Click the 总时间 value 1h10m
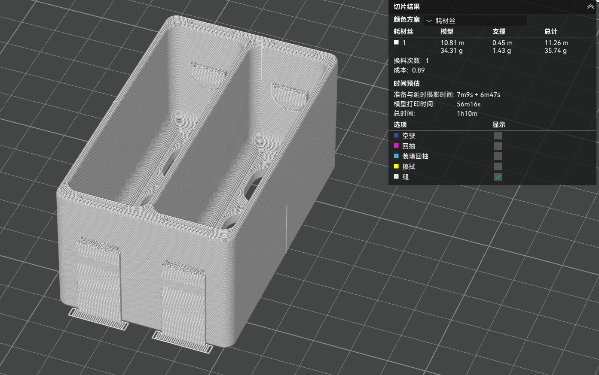 click(x=467, y=114)
